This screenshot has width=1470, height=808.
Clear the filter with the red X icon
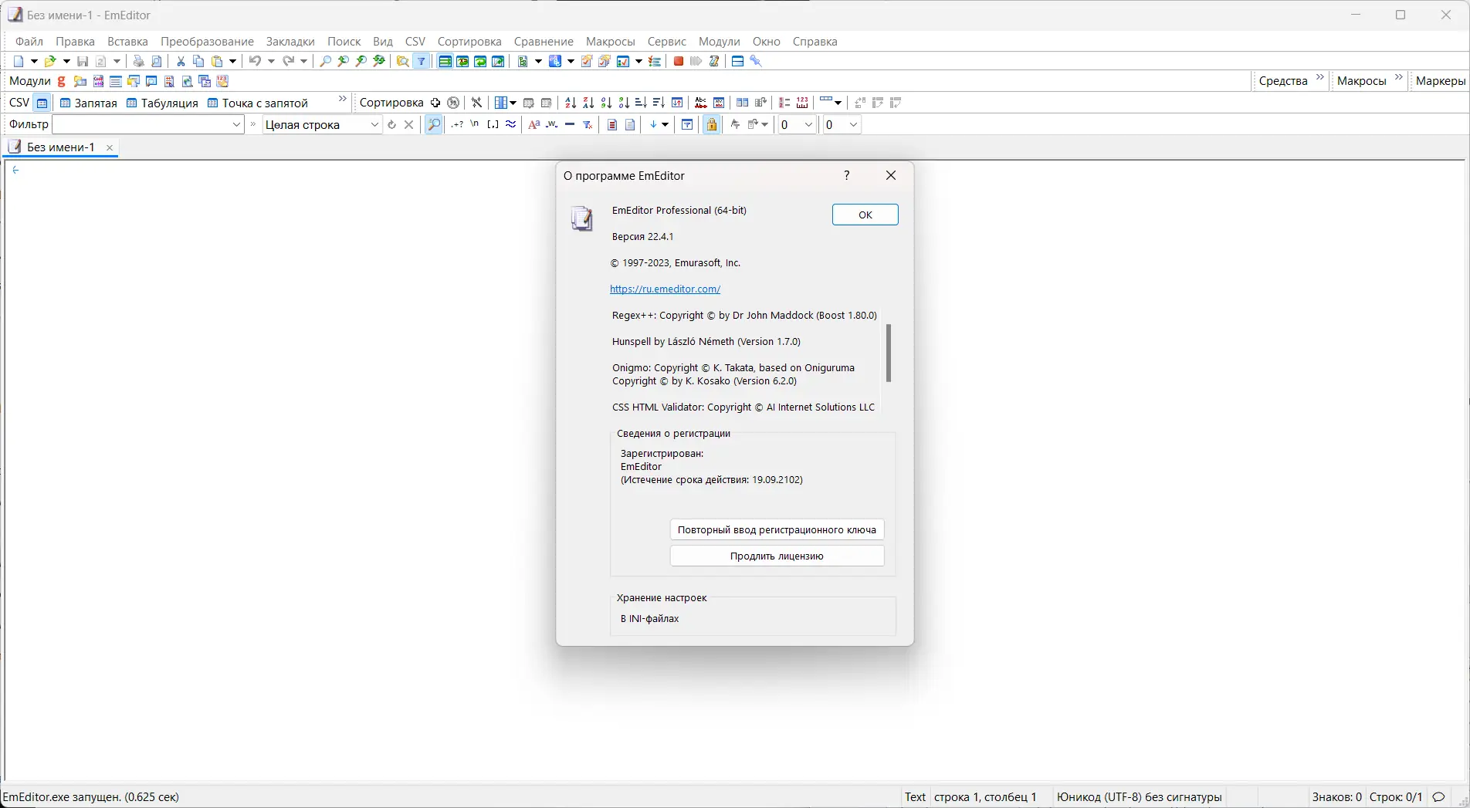pyautogui.click(x=409, y=124)
